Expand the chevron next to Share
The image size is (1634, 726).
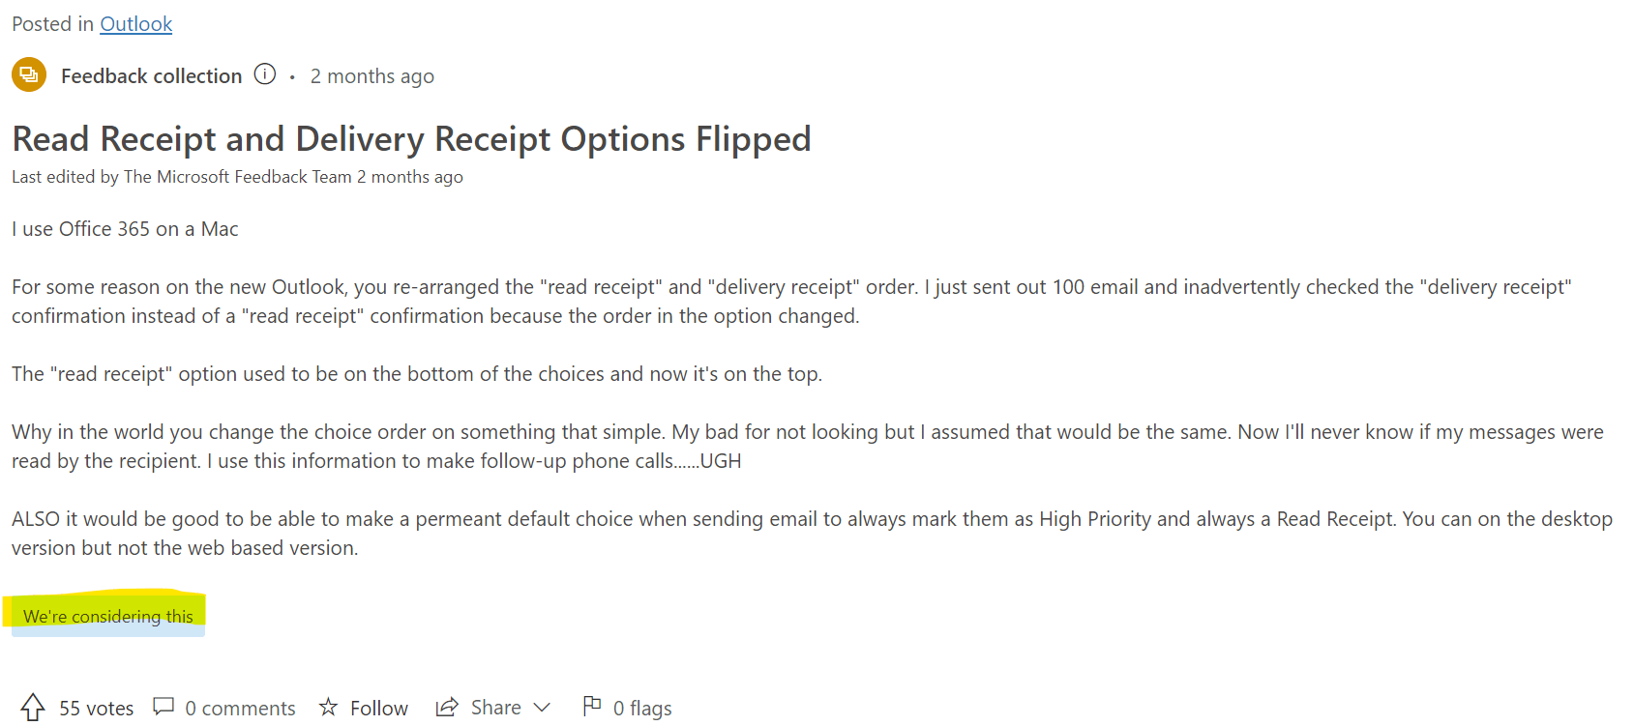(x=542, y=708)
